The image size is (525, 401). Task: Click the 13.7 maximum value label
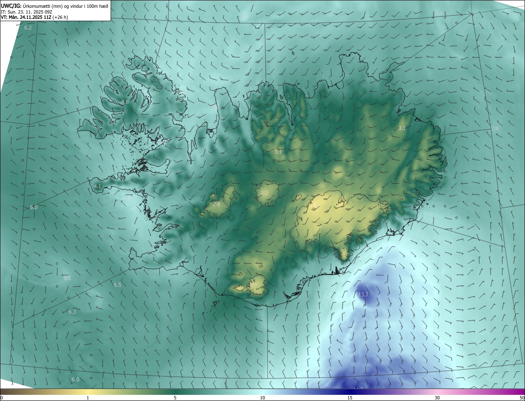[x=364, y=295]
